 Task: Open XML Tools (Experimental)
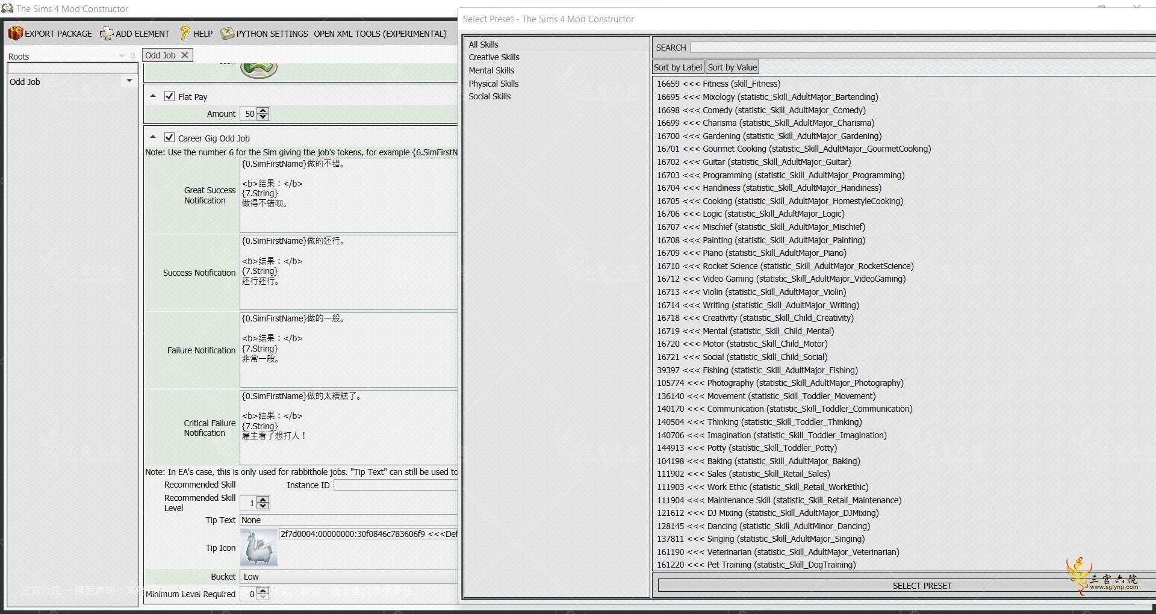click(x=380, y=34)
